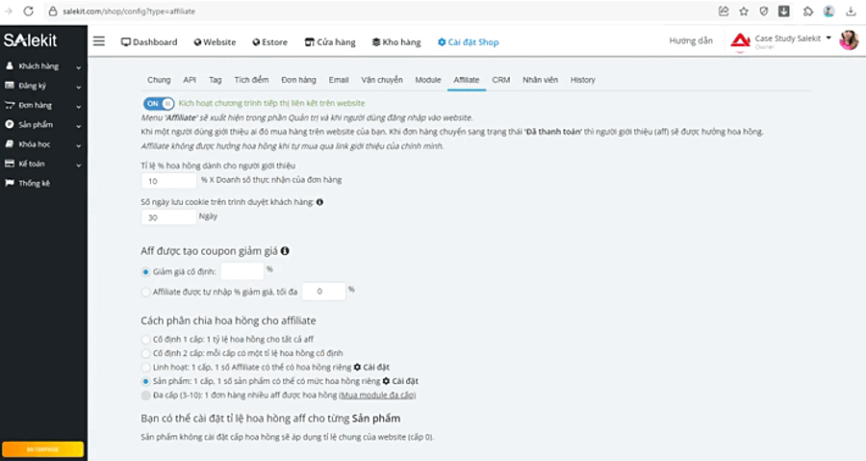This screenshot has width=866, height=461.
Task: Switch to the API tab
Action: pyautogui.click(x=190, y=80)
